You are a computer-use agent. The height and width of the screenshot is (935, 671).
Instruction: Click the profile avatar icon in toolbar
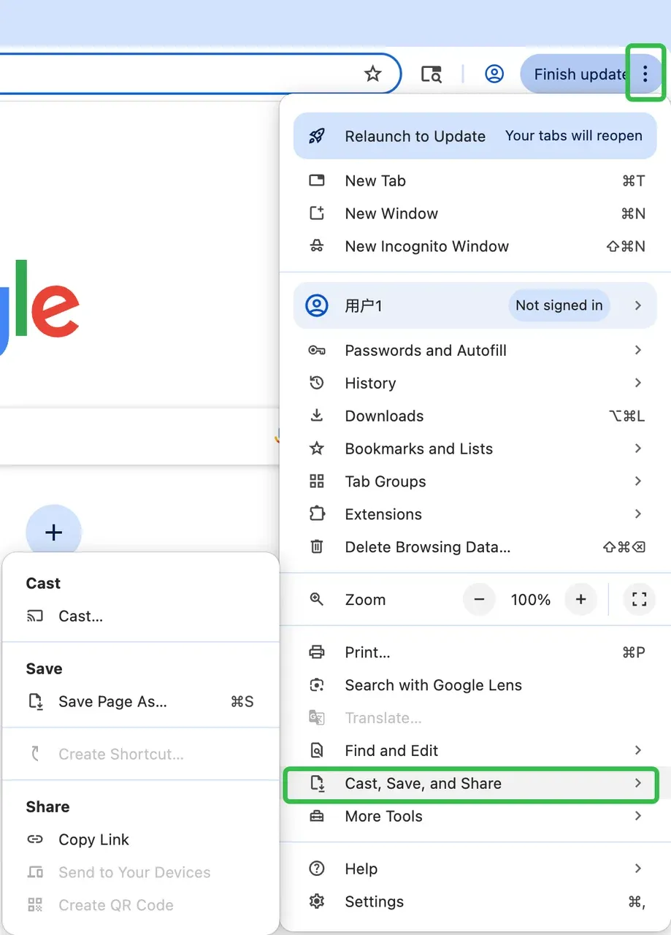494,74
